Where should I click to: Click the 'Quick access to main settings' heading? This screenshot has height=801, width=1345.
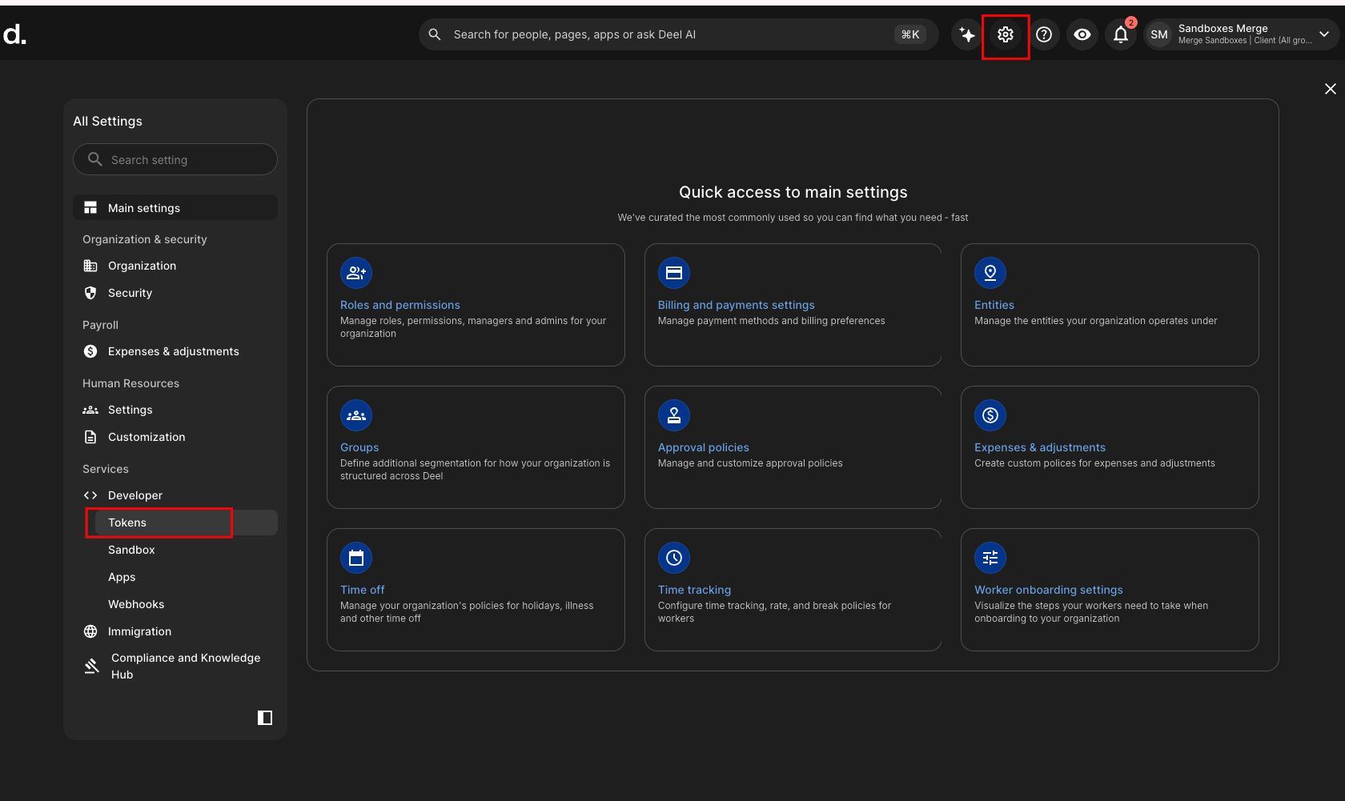point(793,192)
